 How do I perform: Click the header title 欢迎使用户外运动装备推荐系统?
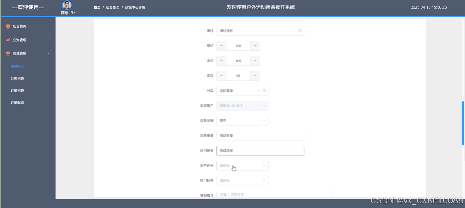(261, 7)
